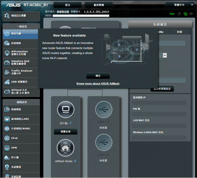Click Wireless 2.4GHz MAC 位址 label
Image resolution: width=197 pixels, height=178 pixels.
tap(148, 132)
